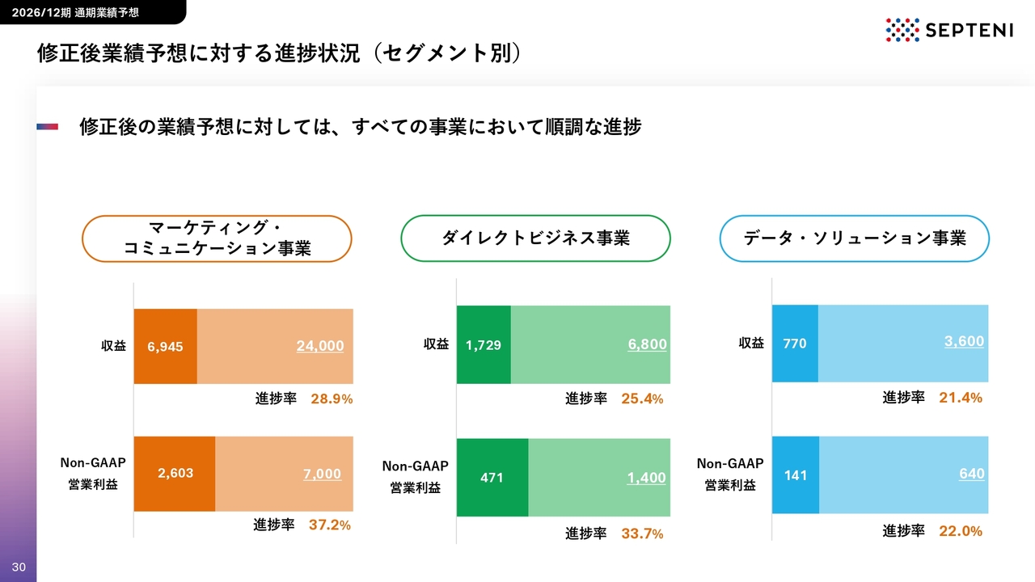
Task: Click the SEPTENI logo icon
Action: pyautogui.click(x=903, y=30)
